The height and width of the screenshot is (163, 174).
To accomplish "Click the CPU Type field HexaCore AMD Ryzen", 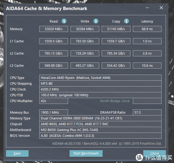I will coord(100,78).
